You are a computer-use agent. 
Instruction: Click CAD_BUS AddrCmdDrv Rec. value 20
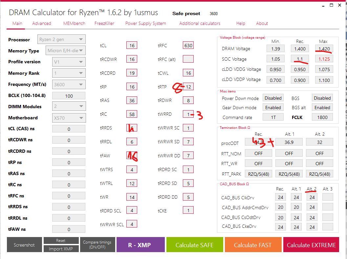click(x=281, y=207)
